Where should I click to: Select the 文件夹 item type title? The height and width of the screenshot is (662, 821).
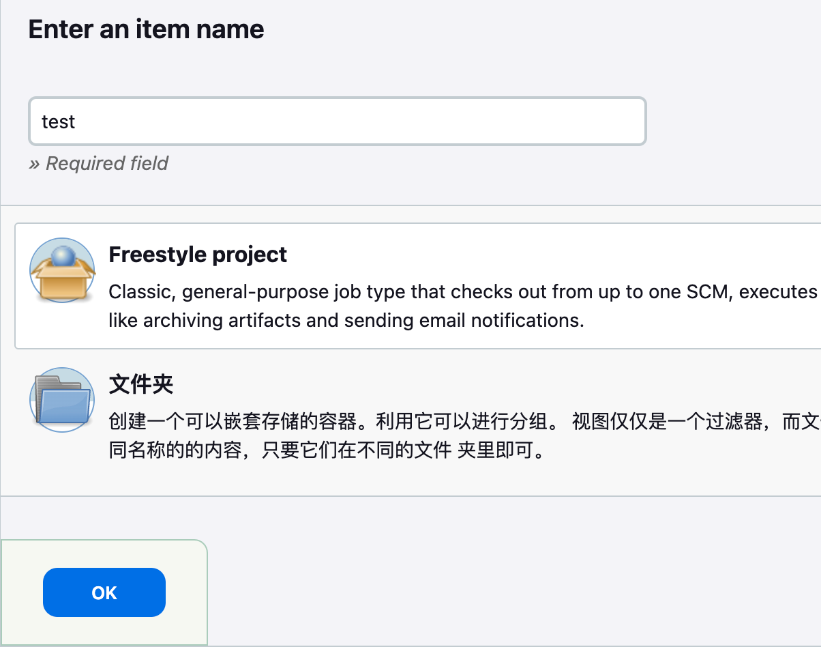click(x=141, y=384)
